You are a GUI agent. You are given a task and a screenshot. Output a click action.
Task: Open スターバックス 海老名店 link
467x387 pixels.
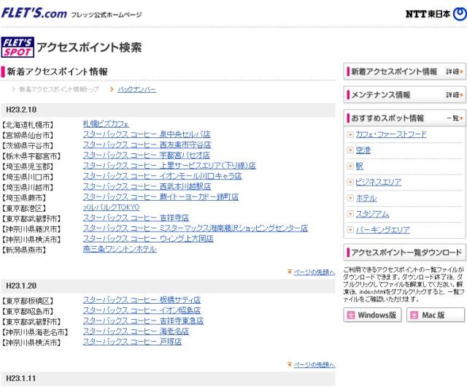[x=136, y=332]
